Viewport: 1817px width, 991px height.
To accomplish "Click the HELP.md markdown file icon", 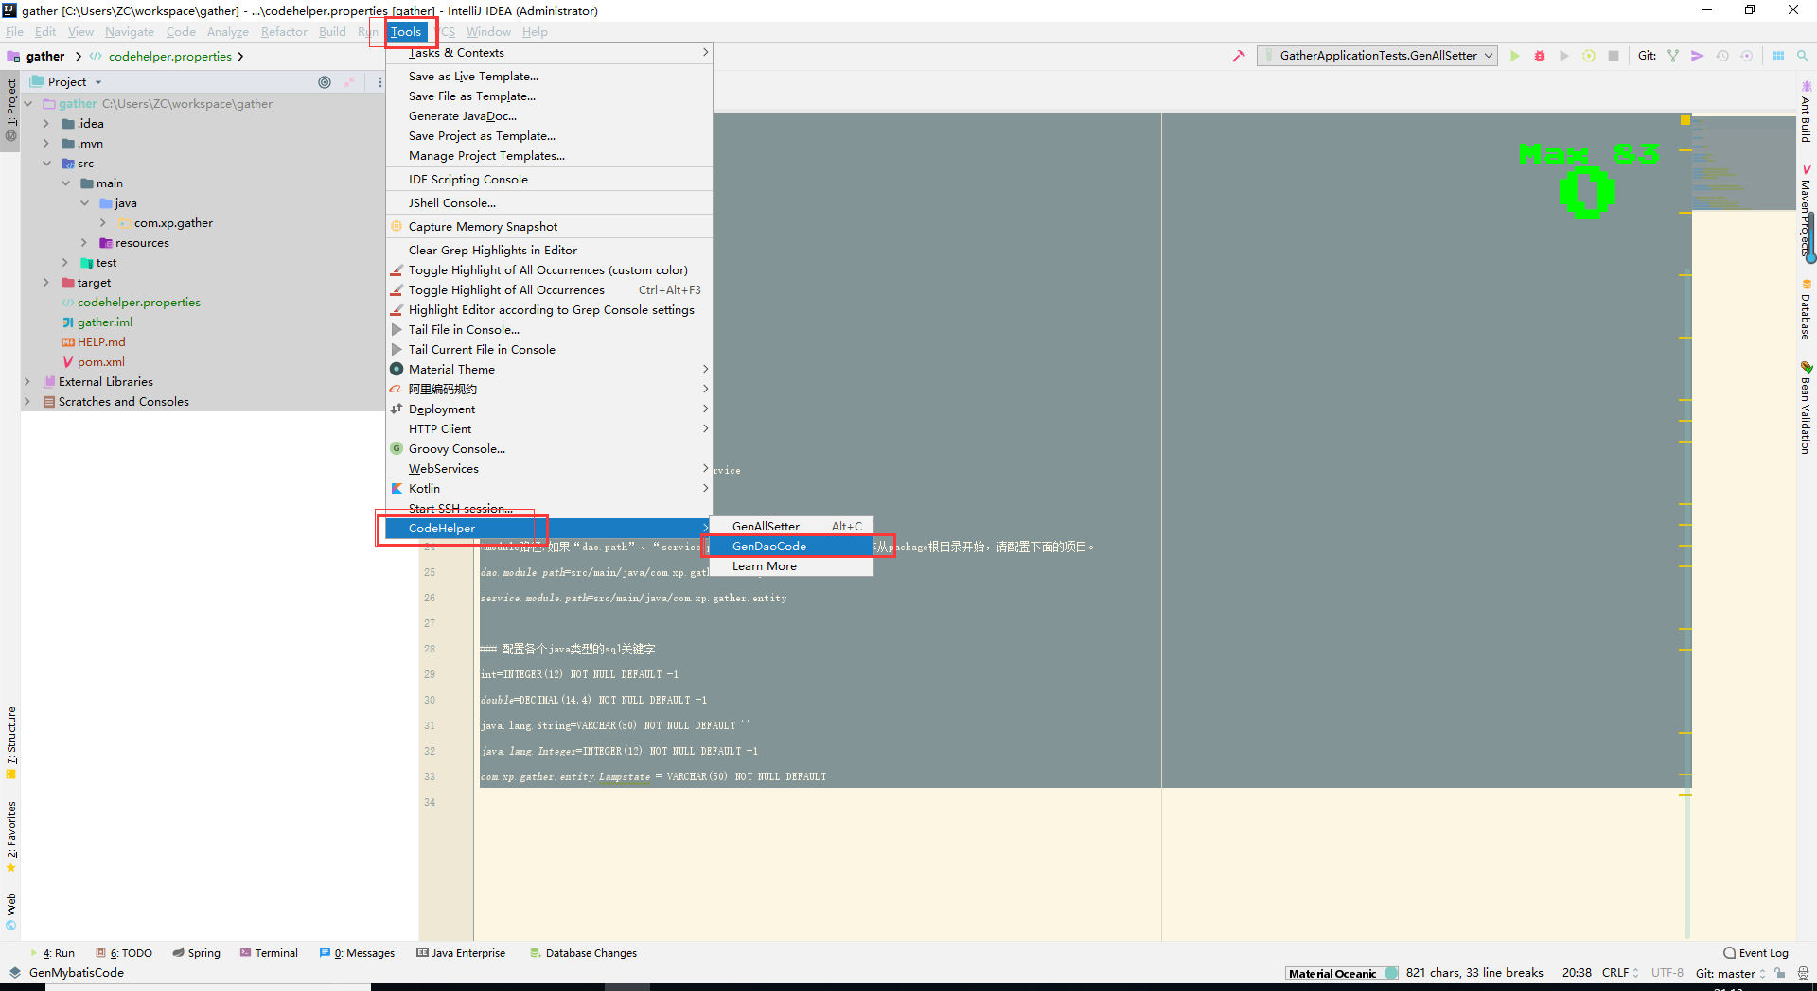I will (67, 342).
